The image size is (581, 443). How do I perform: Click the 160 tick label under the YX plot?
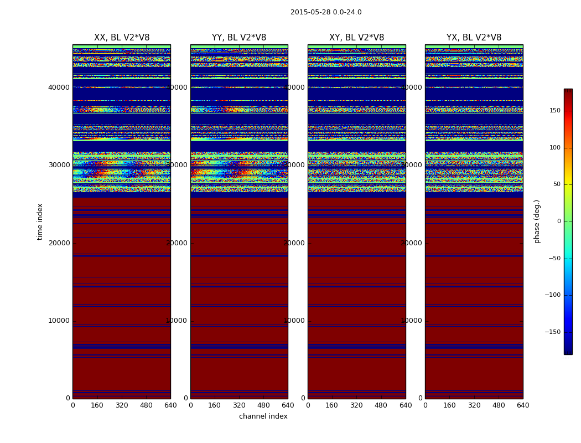pyautogui.click(x=449, y=405)
